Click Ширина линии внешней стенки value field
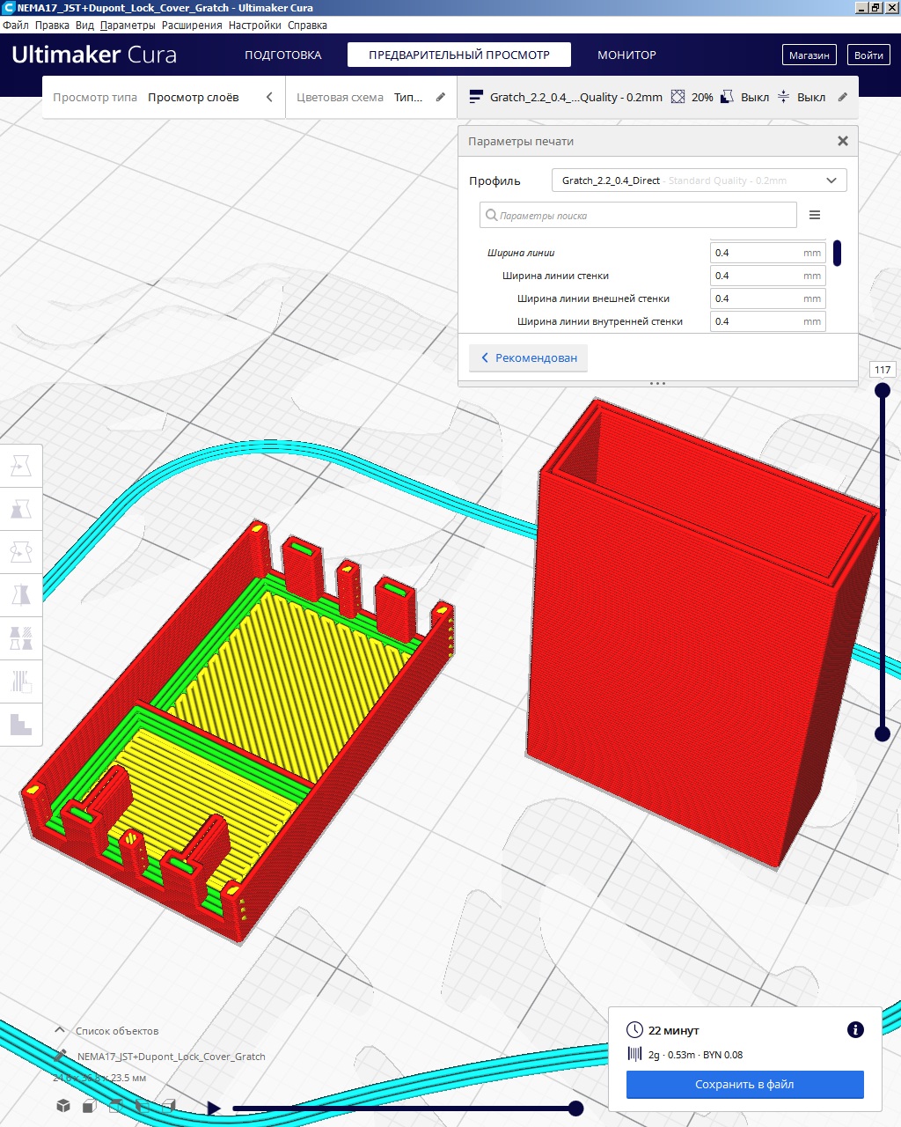The width and height of the screenshot is (901, 1127). click(768, 298)
